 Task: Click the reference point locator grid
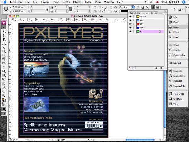coord(6,9)
